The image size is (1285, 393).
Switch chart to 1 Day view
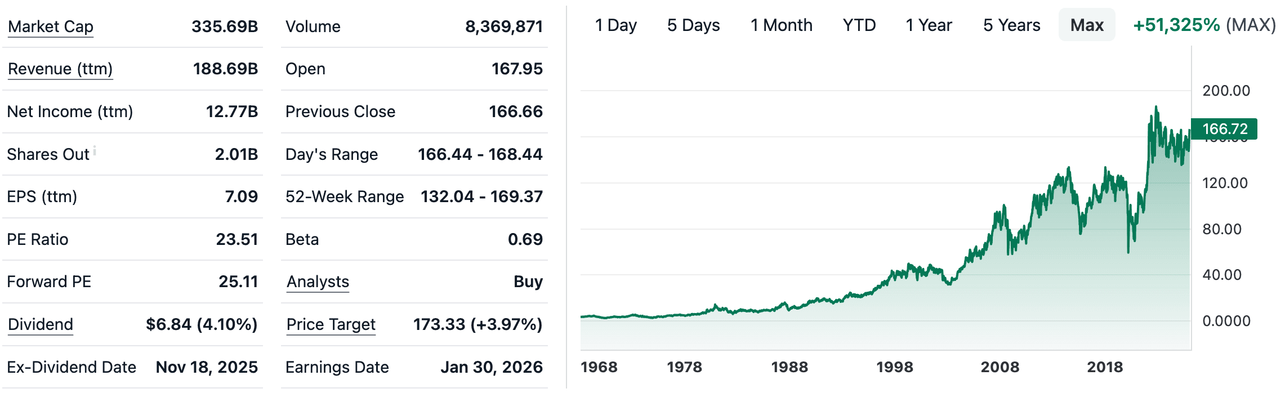point(616,25)
